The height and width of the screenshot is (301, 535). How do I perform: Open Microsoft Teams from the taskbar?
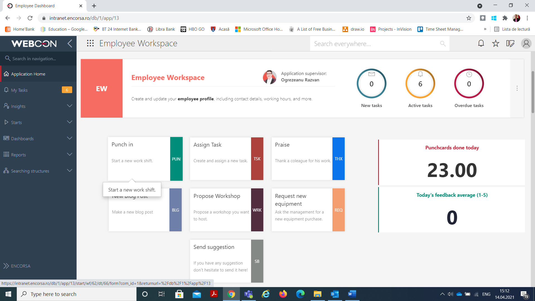coord(248,294)
